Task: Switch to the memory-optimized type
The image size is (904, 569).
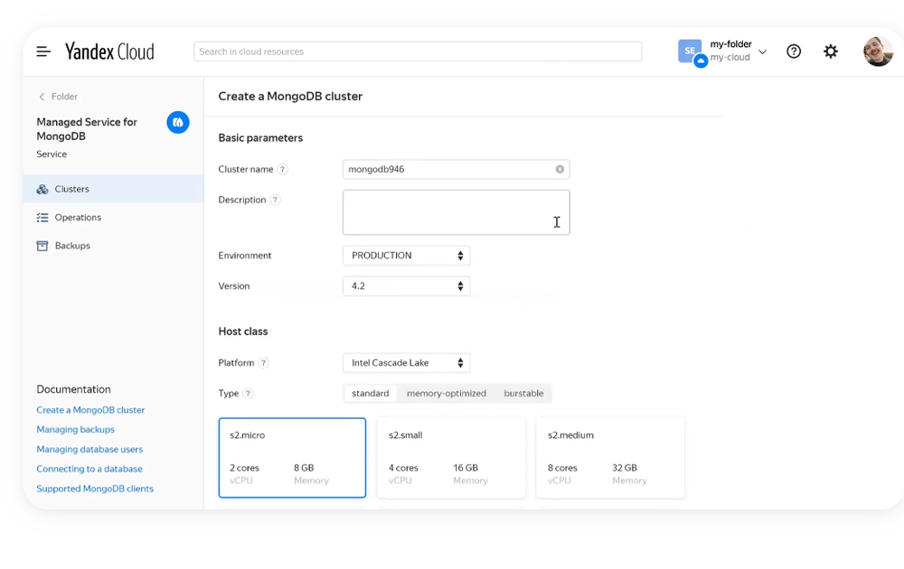Action: click(x=445, y=393)
